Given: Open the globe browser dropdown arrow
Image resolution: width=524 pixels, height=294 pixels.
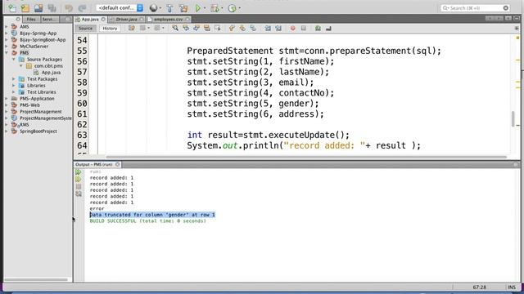Looking at the screenshot, I should point(160,8).
